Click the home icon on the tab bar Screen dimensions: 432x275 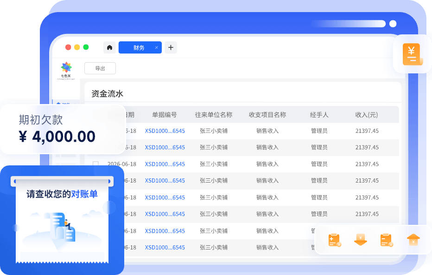click(x=109, y=47)
